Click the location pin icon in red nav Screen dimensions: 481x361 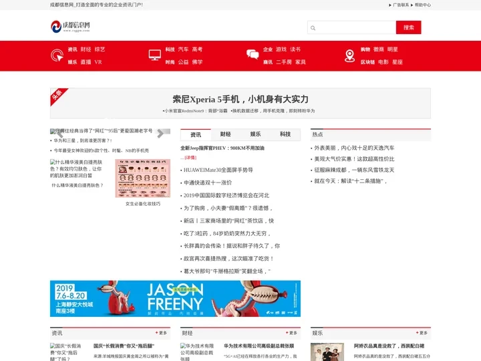349,55
